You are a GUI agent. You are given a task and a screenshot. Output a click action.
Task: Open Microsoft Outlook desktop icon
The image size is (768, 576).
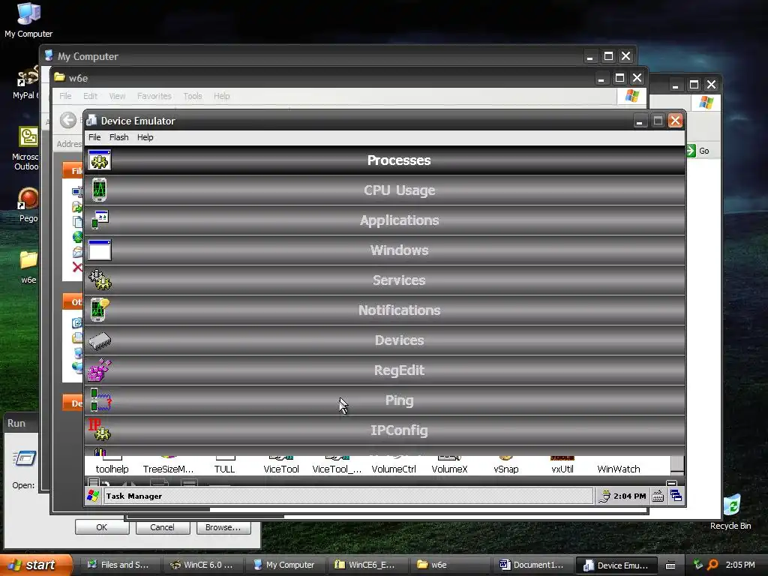pos(26,148)
